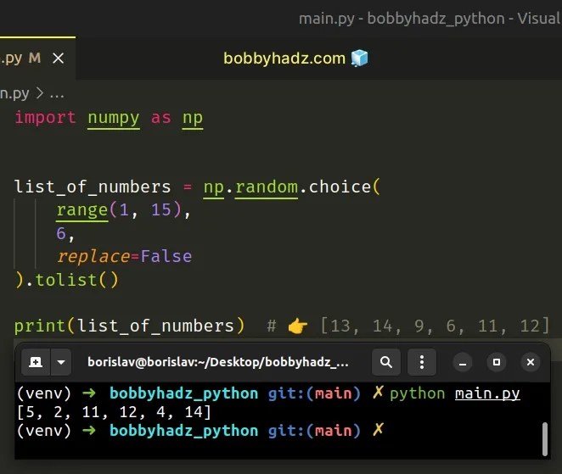The width and height of the screenshot is (562, 474).
Task: Click the print function name
Action: pos(40,326)
